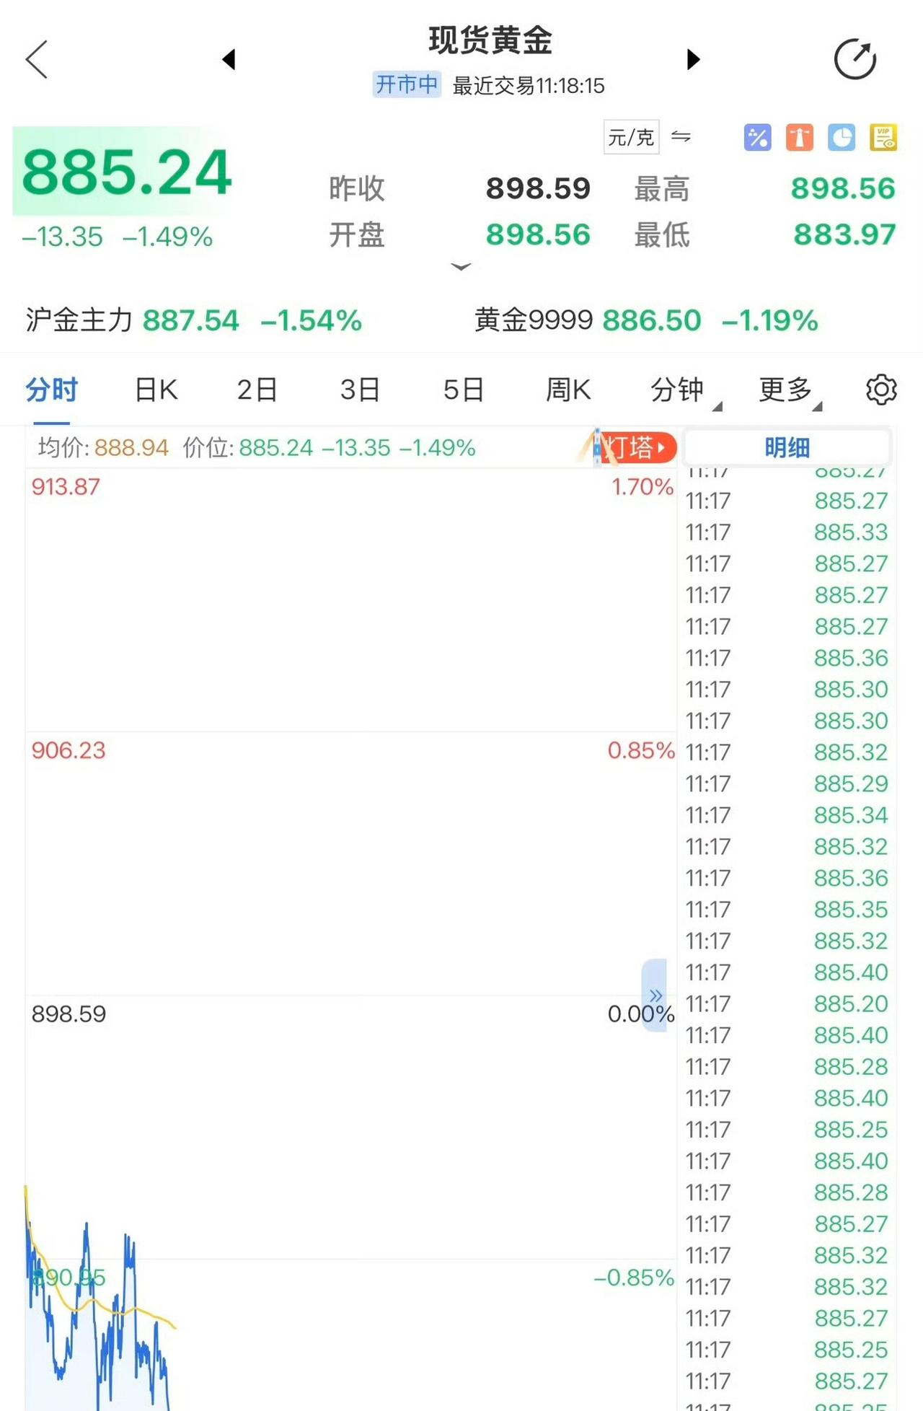
Task: Tap 最高 value 898.56
Action: 843,189
